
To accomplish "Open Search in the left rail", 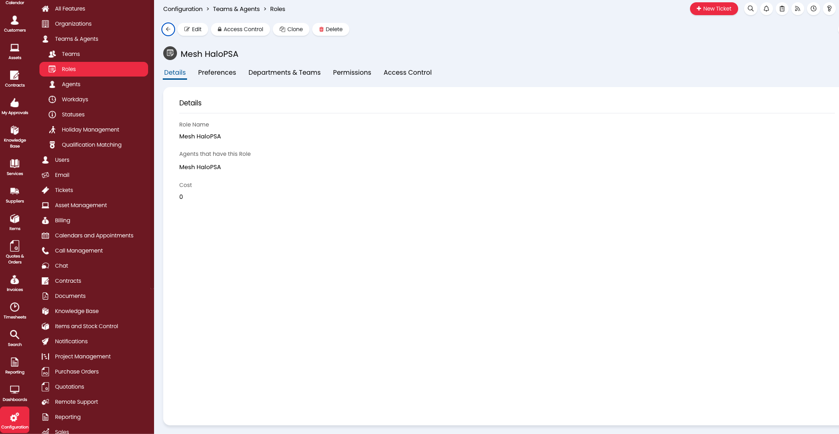I will point(15,338).
